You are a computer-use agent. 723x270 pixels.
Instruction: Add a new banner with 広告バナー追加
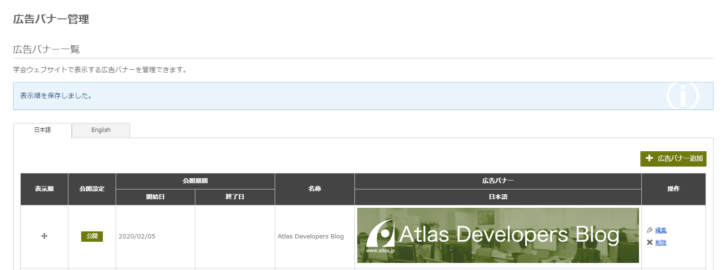[673, 159]
